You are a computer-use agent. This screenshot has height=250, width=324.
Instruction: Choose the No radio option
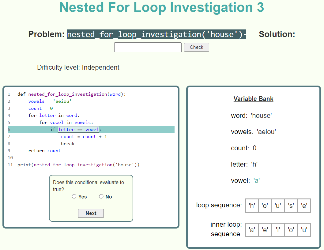click(101, 196)
